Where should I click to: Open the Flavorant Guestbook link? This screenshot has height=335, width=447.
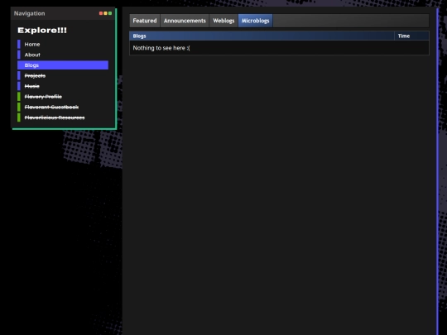coord(63,107)
